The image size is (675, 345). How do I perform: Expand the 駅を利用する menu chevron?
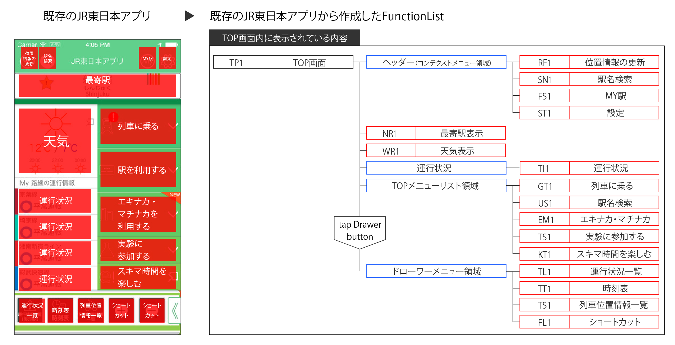pos(173,170)
